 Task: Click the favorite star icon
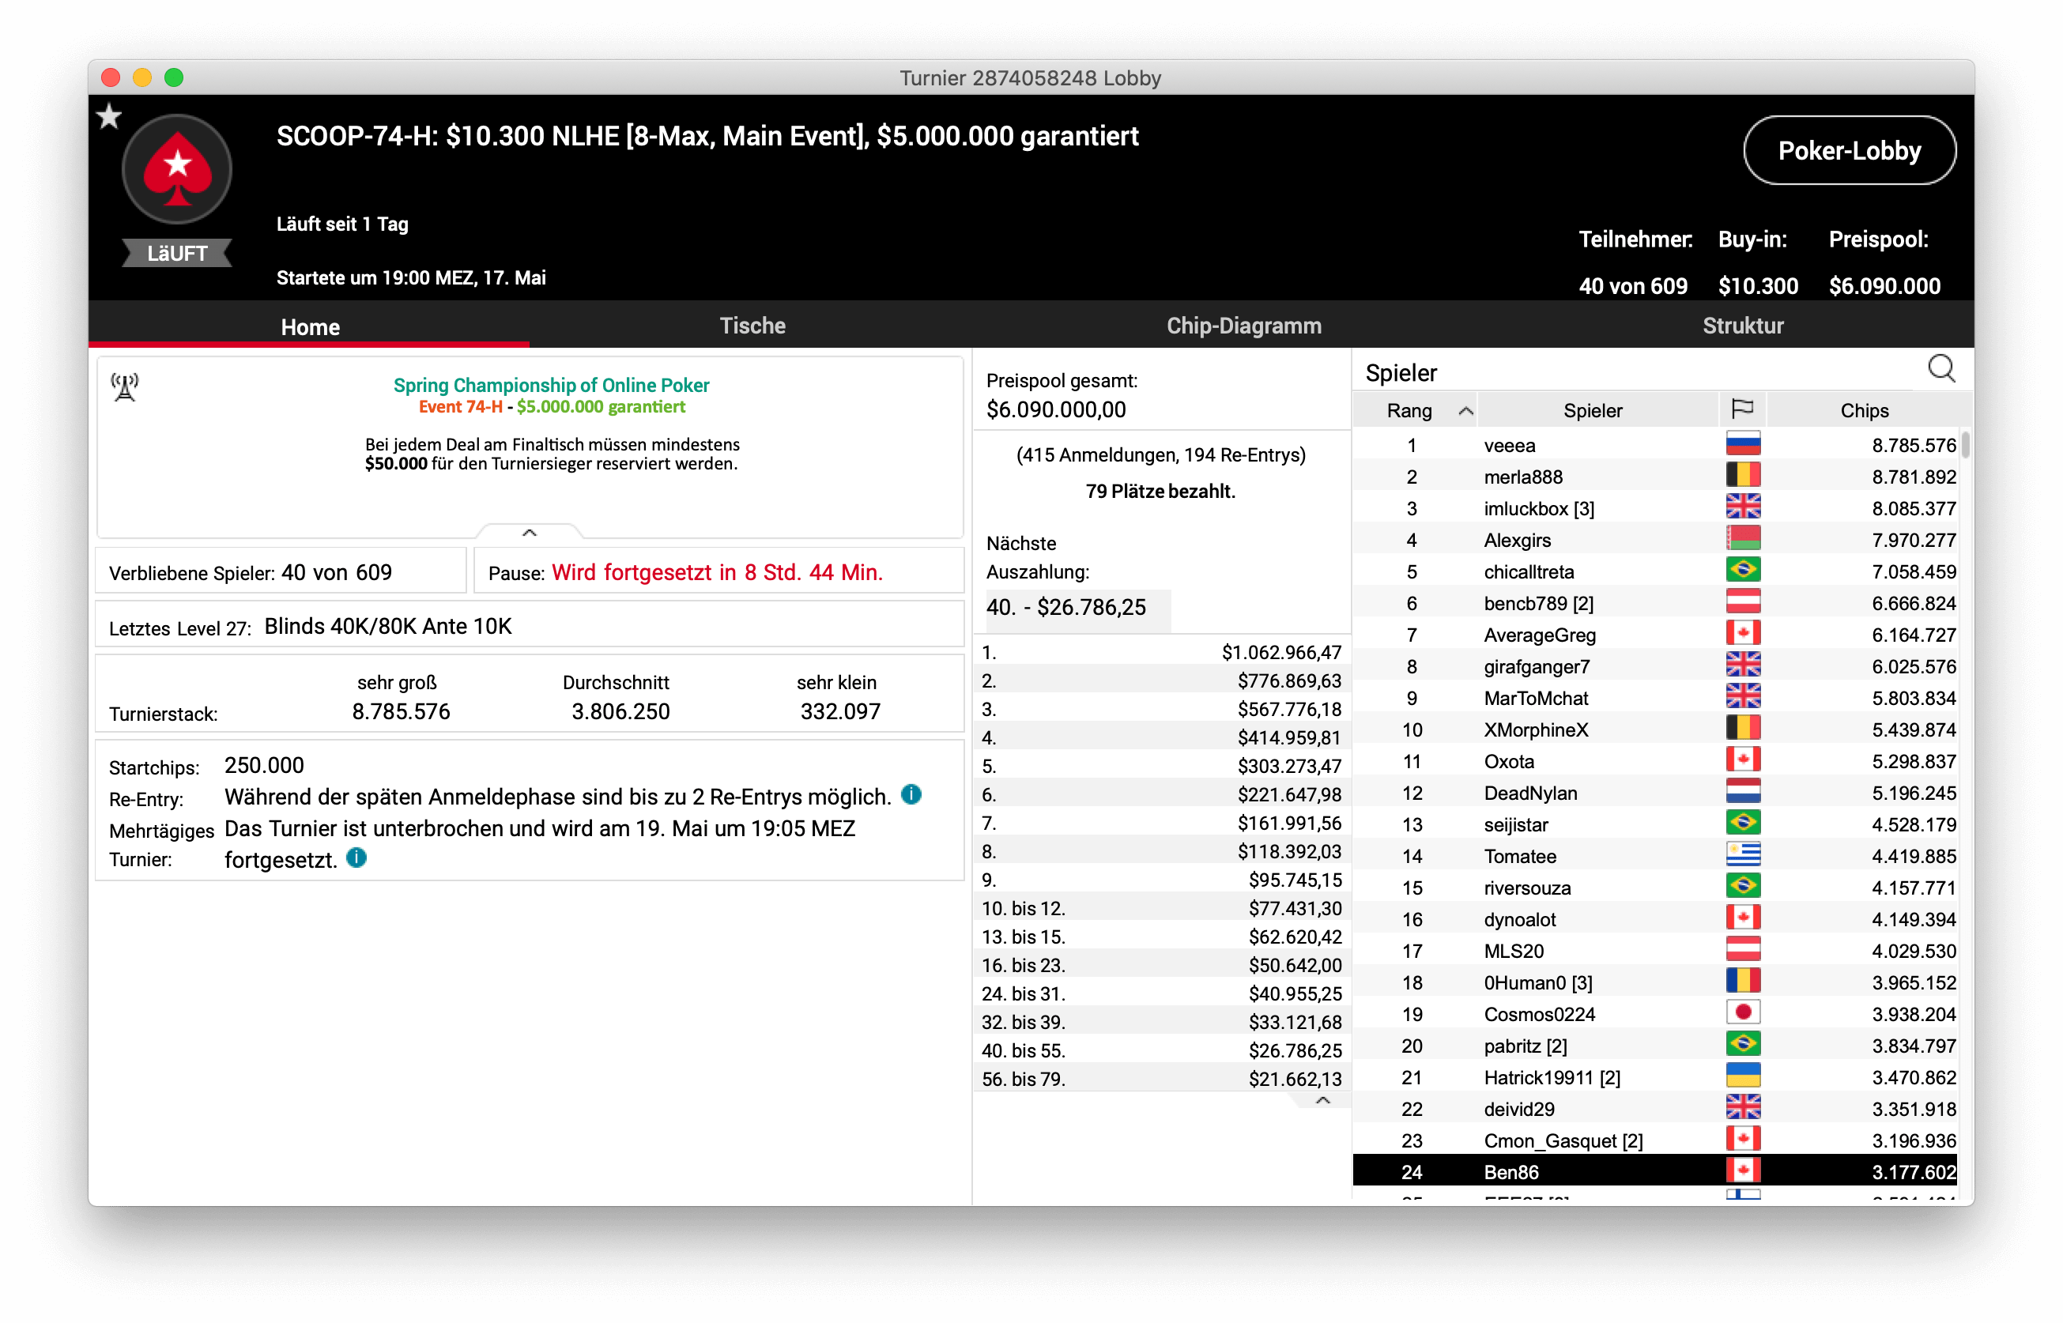coord(109,116)
